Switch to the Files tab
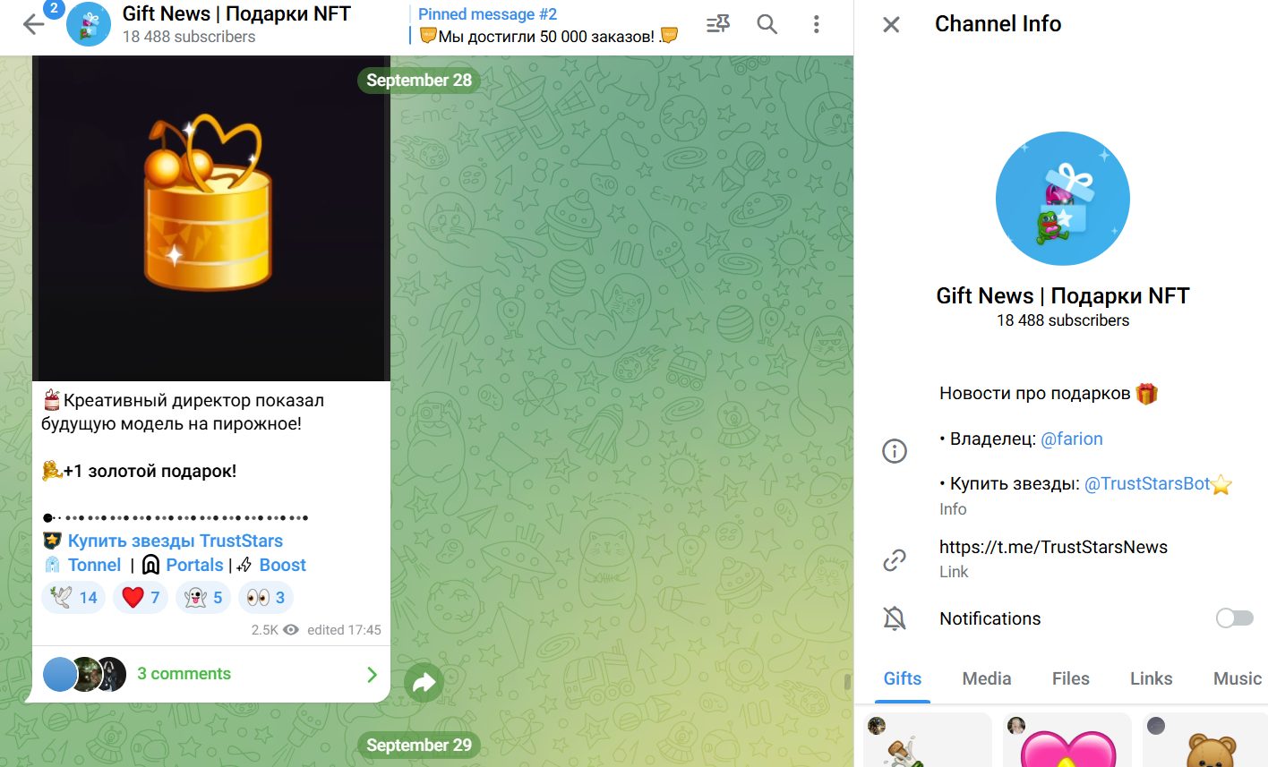1268x767 pixels. point(1070,678)
